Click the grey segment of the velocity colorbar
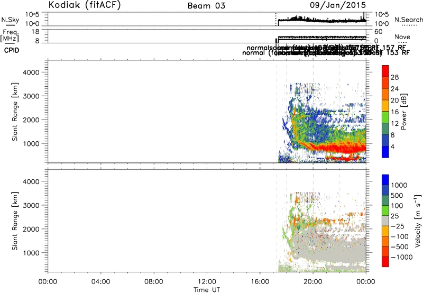The width and height of the screenshot is (423, 293). point(385,221)
